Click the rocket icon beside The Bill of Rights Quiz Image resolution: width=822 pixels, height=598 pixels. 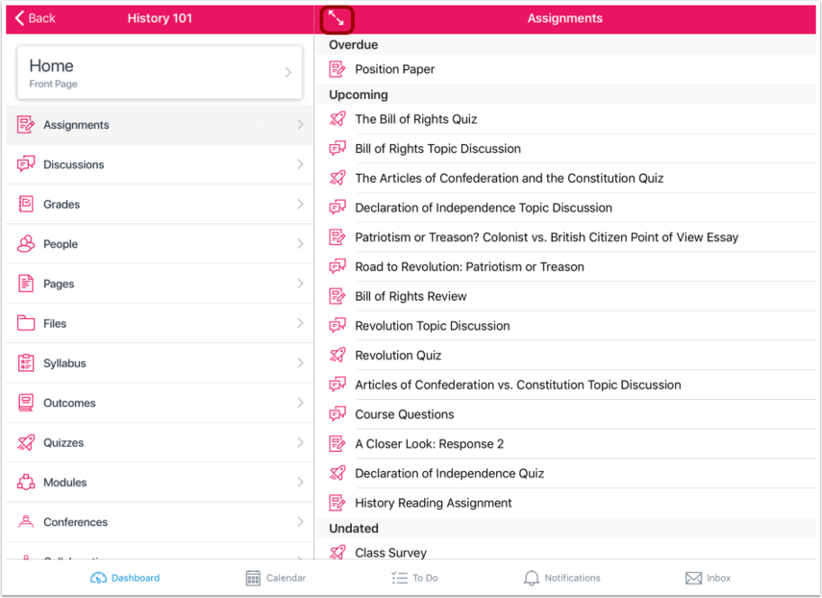[x=337, y=119]
